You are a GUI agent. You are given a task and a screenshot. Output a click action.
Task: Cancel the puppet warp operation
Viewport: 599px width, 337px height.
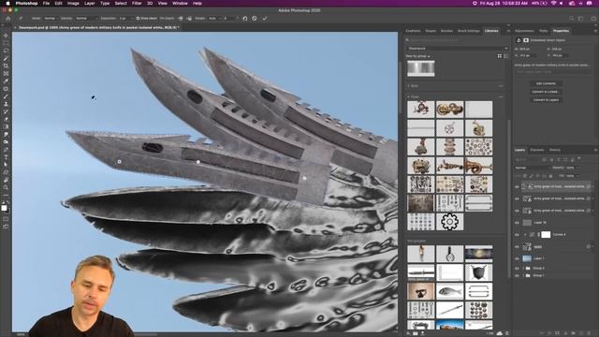point(255,19)
